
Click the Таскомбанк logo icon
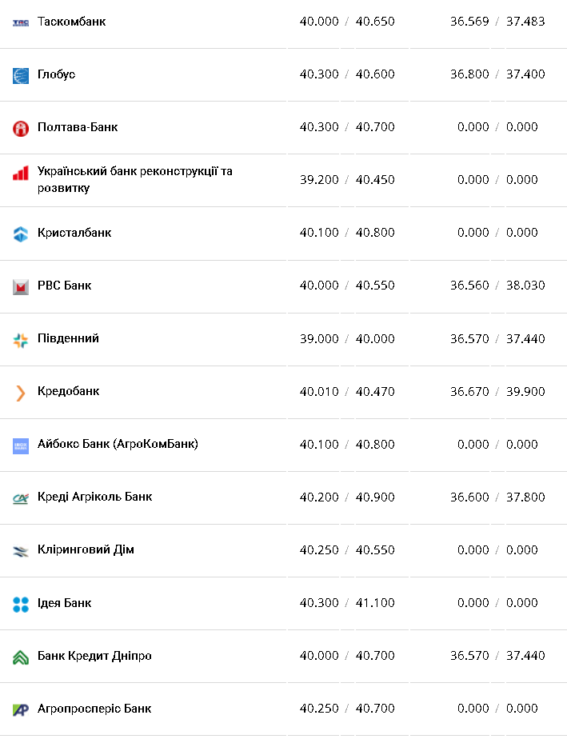21,22
